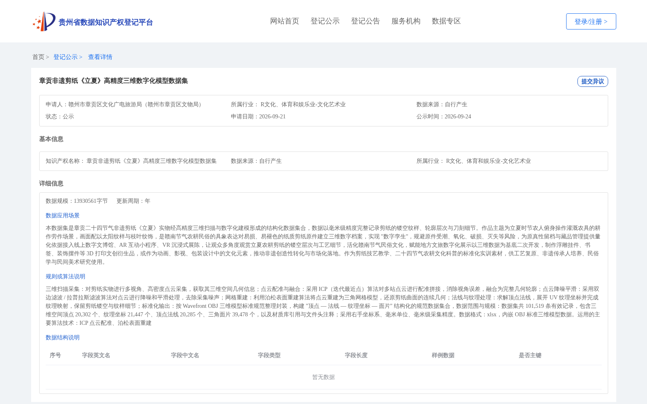Image resolution: width=647 pixels, height=404 pixels.
Task: Click the 首页 breadcrumb
Action: [x=38, y=57]
